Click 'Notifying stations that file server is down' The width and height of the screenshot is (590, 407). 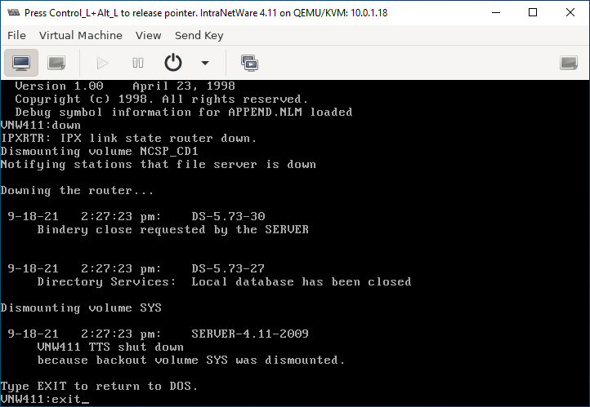coord(158,165)
